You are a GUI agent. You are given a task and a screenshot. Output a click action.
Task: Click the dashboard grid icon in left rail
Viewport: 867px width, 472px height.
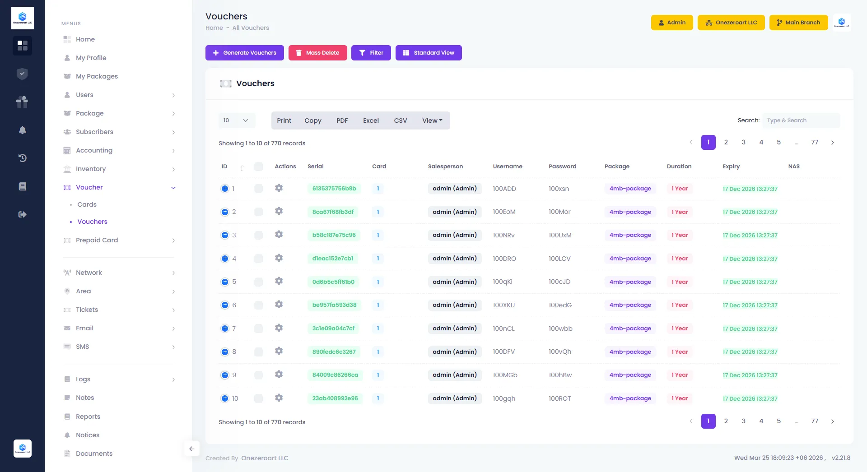(22, 46)
